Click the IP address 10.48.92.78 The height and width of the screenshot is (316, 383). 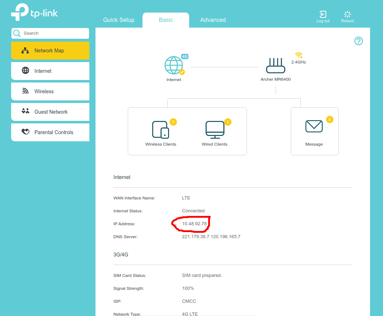[195, 224]
